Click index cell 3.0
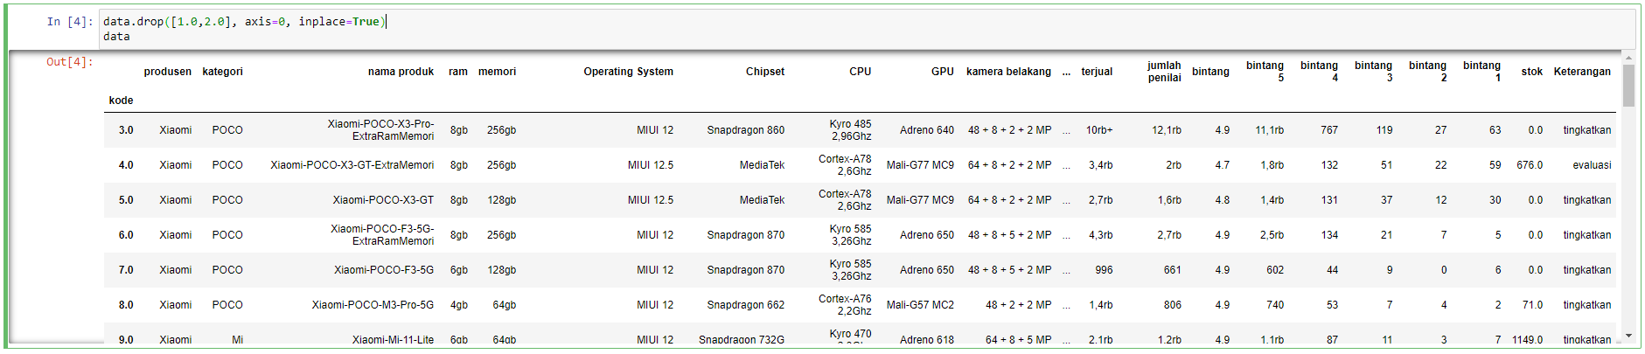1645x354 pixels. tap(126, 130)
